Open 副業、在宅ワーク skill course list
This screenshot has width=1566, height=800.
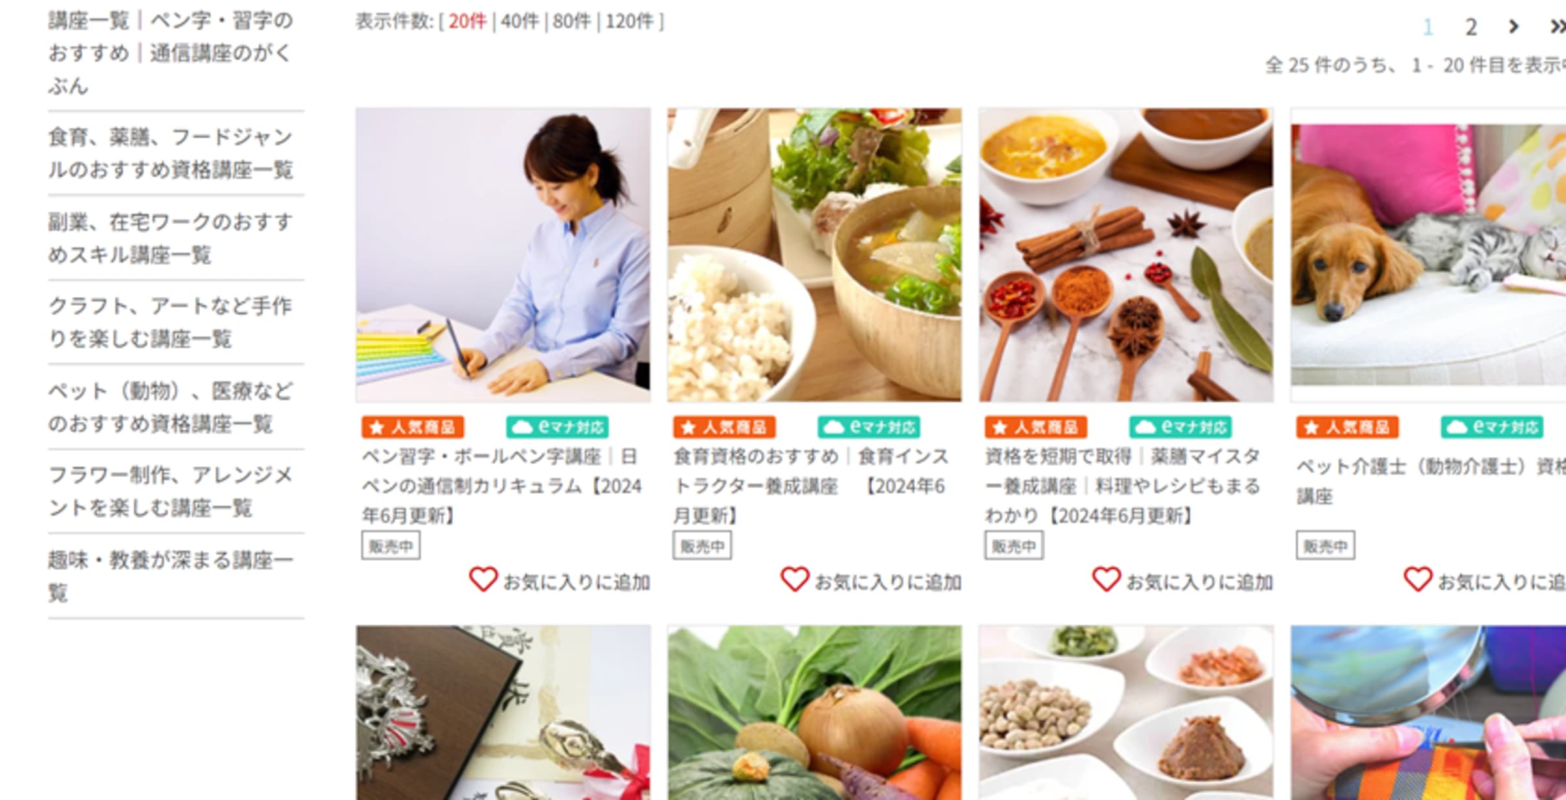171,238
